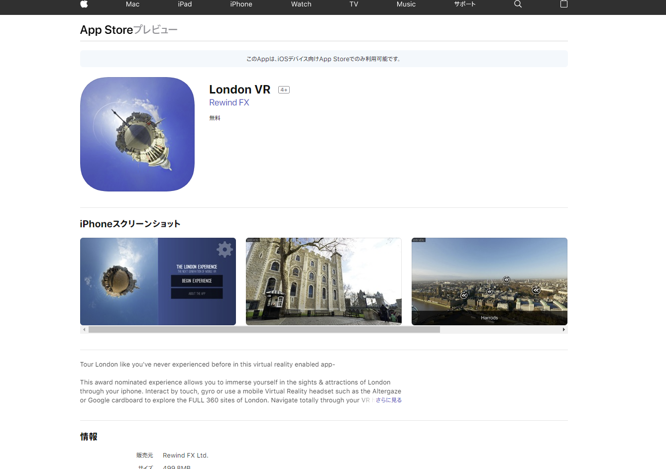The width and height of the screenshot is (666, 469).
Task: Click the 4+ age rating badge
Action: pos(284,90)
